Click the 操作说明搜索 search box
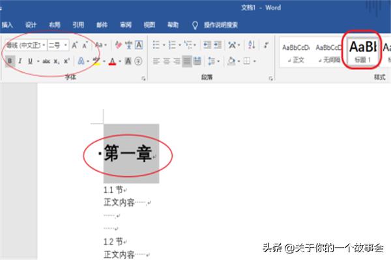Viewport: 391px width, 260px height. (x=220, y=25)
